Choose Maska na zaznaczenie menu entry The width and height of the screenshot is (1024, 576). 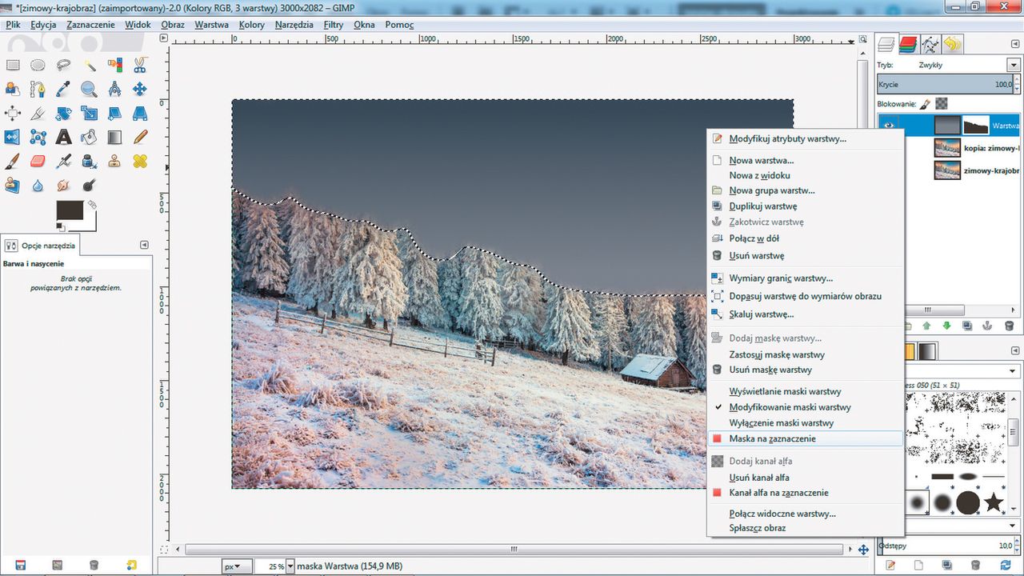point(805,438)
